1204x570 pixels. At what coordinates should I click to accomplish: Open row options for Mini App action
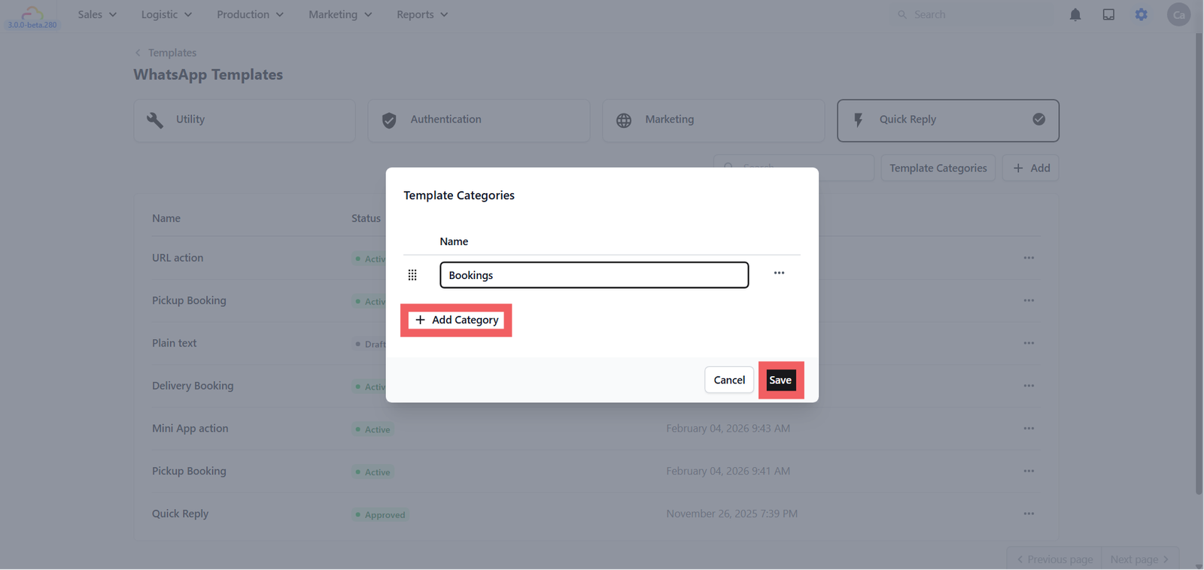pyautogui.click(x=1029, y=429)
